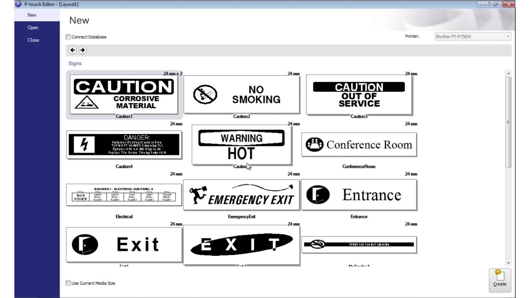Viewport: 530px width, 298px height.
Task: Go back with the left arrow button
Action: coord(72,50)
